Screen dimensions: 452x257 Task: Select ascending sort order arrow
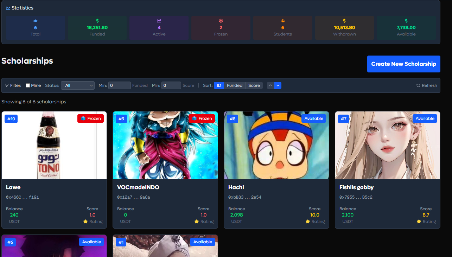270,85
